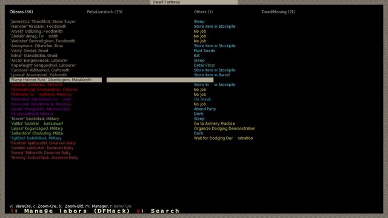
Task: Click the 'Plant Seeds' job
Action: point(204,51)
